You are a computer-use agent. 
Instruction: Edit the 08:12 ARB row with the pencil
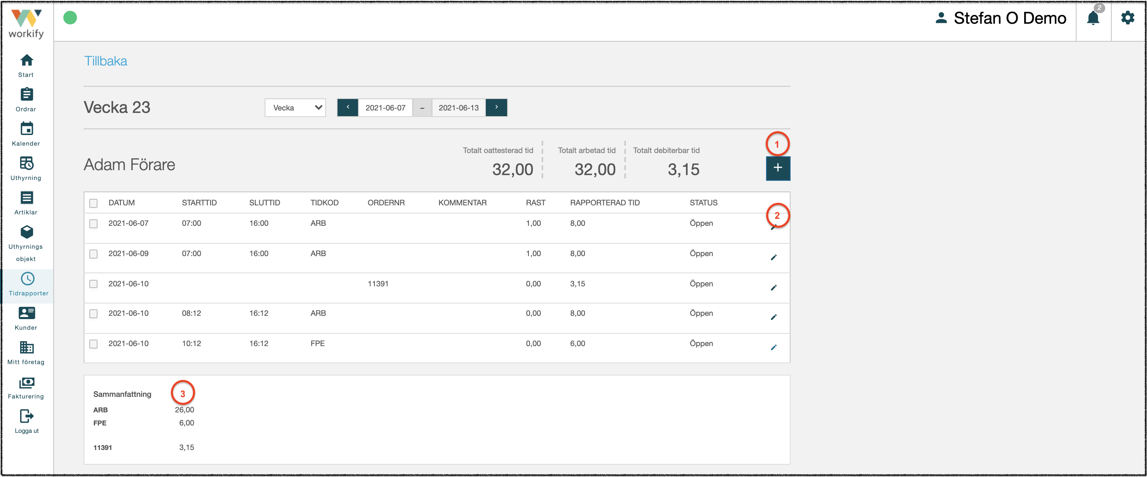[774, 317]
